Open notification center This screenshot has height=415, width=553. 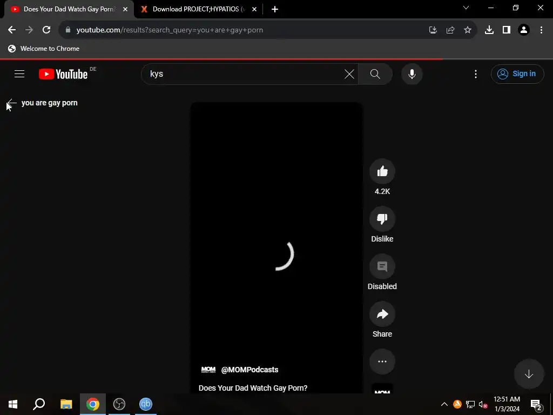tap(536, 404)
